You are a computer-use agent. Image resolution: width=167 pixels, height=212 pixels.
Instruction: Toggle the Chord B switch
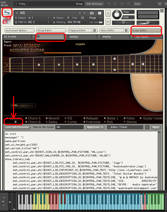tap(26, 122)
